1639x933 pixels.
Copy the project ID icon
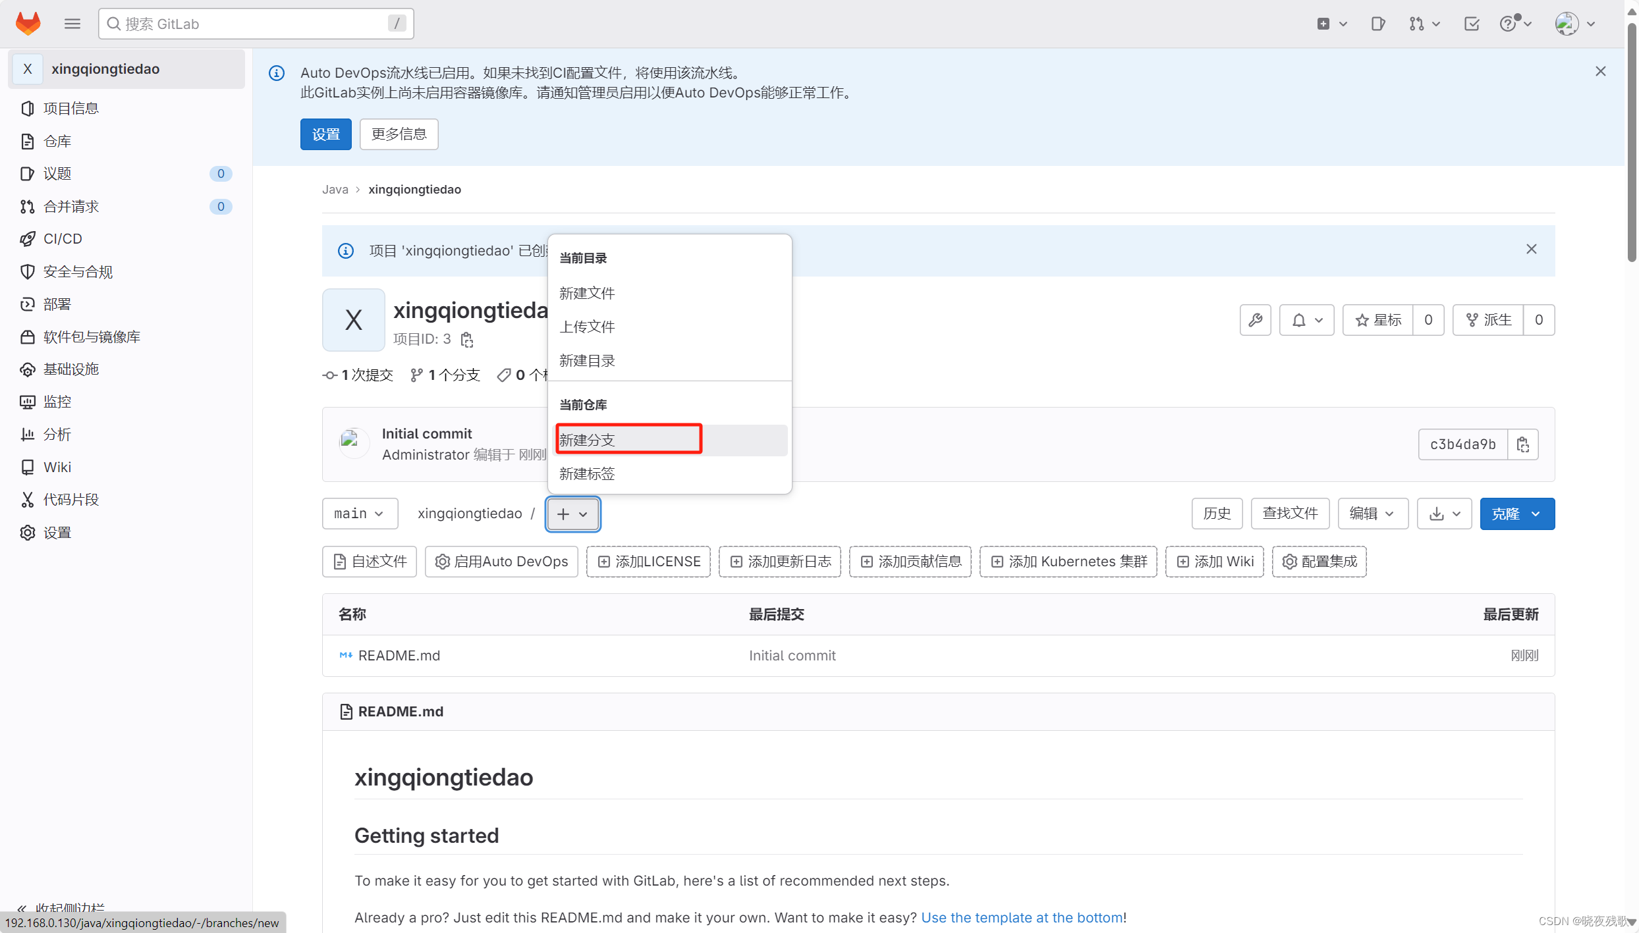tap(467, 339)
